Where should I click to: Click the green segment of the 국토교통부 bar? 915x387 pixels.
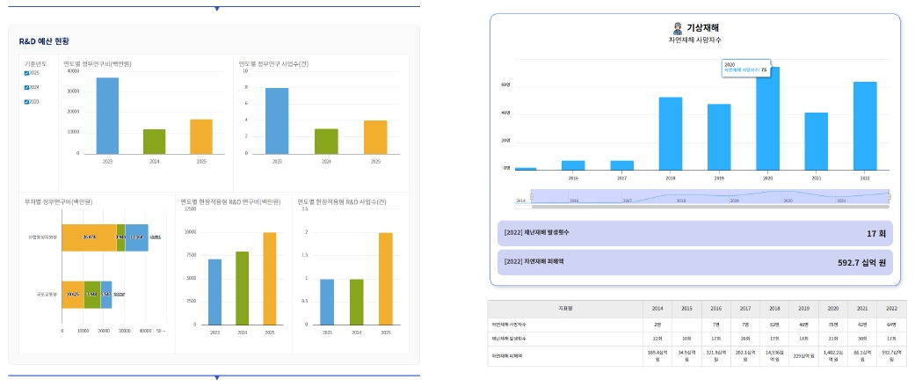tap(92, 294)
